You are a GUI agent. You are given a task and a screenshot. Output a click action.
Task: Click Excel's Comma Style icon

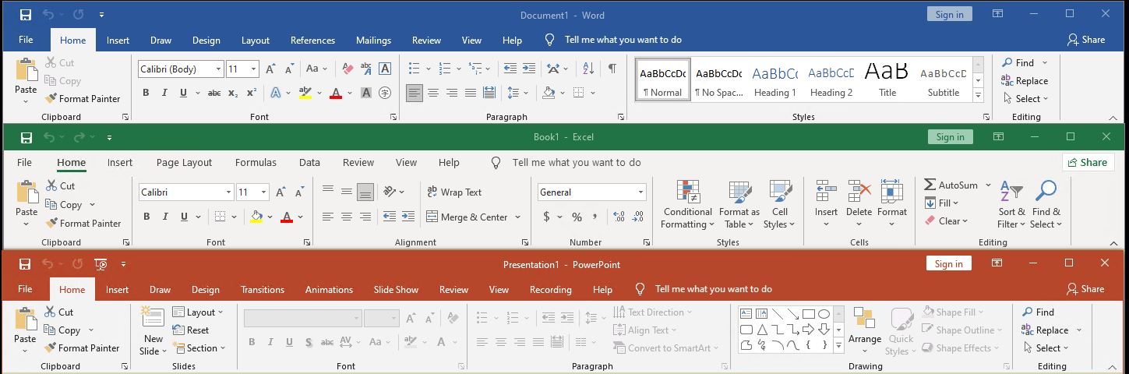pyautogui.click(x=595, y=217)
